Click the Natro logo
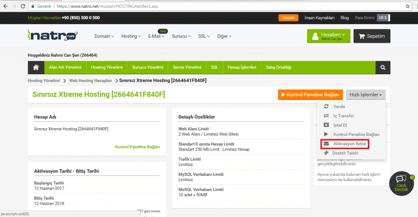The width and height of the screenshot is (418, 217). tap(53, 35)
